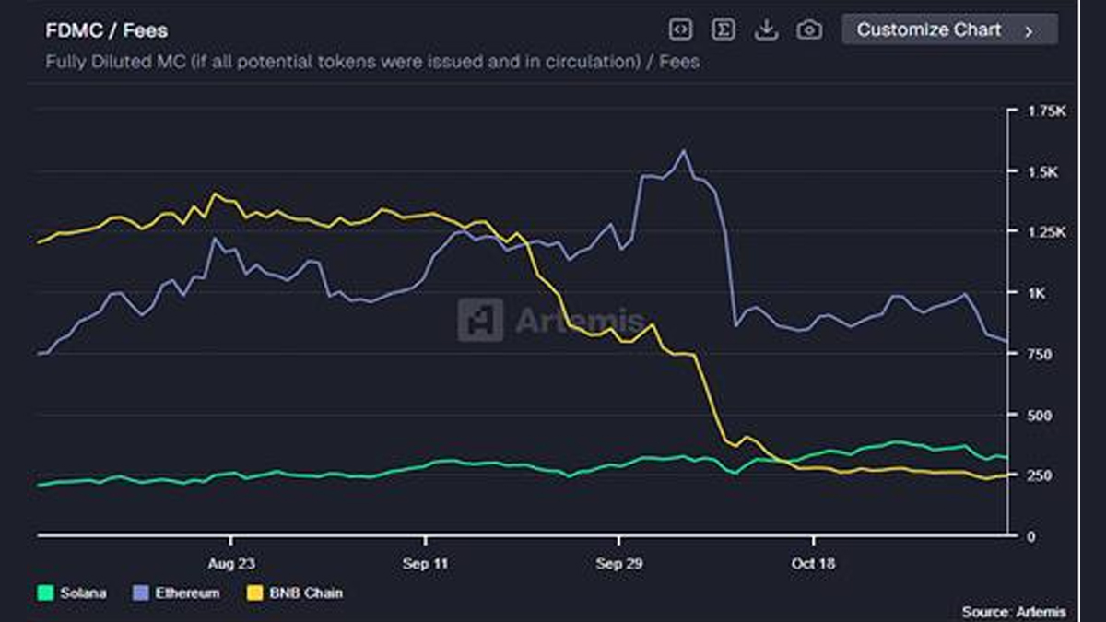Toggle the Ethereum series label
The height and width of the screenshot is (622, 1106).
coord(190,593)
